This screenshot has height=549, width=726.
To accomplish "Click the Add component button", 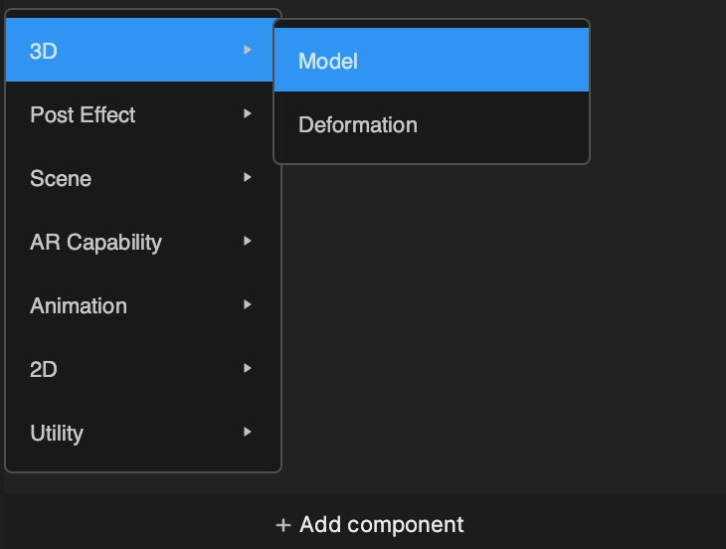I will click(x=370, y=525).
